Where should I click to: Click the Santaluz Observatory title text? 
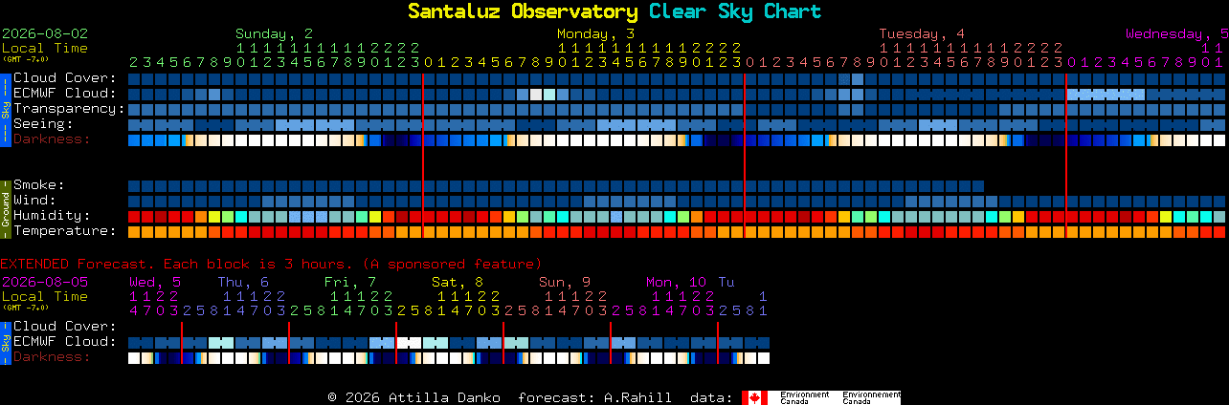point(523,11)
